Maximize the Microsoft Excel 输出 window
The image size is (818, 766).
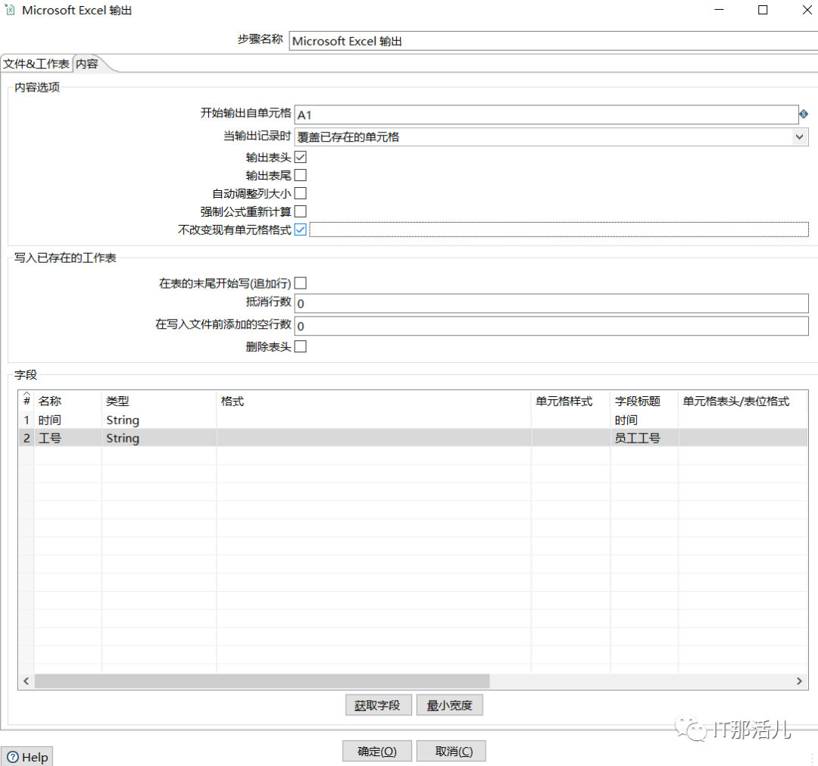(x=763, y=10)
